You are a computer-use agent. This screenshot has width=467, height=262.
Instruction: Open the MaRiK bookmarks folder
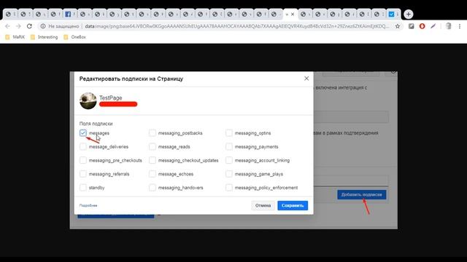click(15, 37)
